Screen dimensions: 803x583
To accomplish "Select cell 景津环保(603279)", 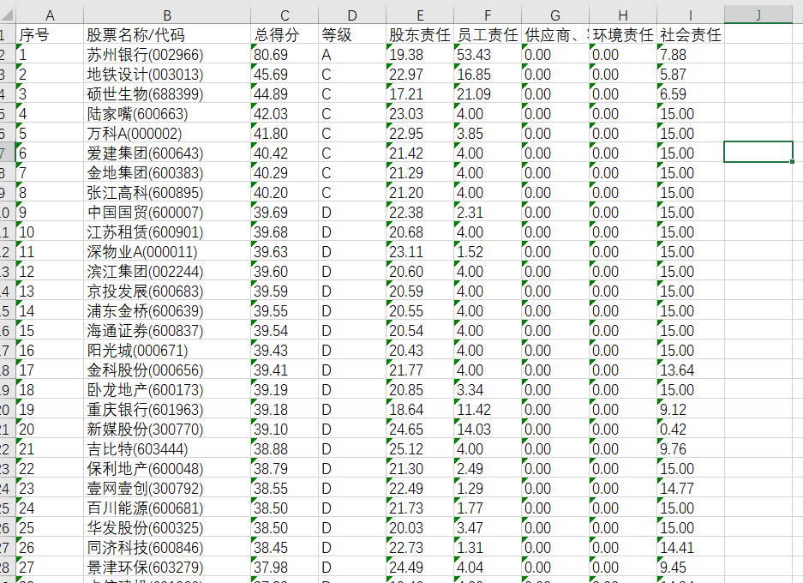I will coord(167,567).
